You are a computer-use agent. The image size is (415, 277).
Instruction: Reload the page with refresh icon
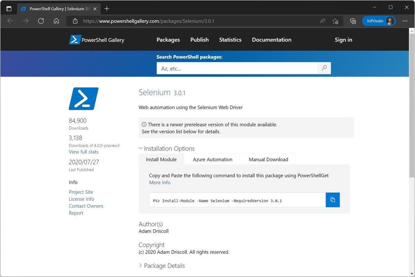(x=41, y=21)
